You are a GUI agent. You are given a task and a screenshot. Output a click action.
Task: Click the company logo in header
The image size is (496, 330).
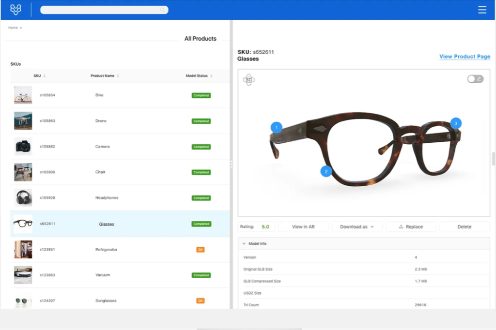pos(16,10)
